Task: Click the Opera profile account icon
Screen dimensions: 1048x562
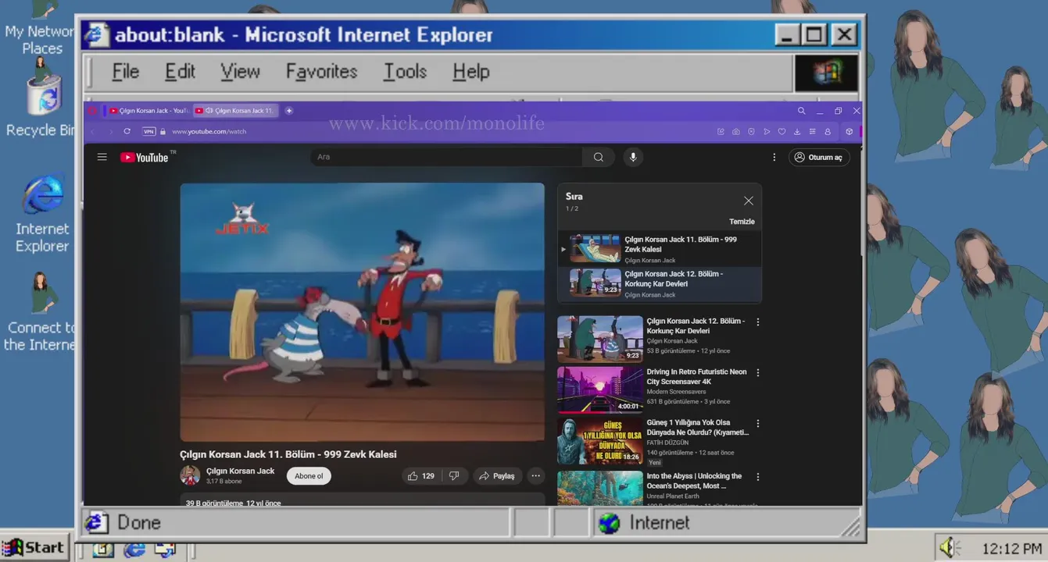Action: (828, 132)
